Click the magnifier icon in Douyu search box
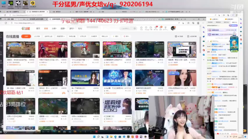 pyautogui.click(x=135, y=28)
